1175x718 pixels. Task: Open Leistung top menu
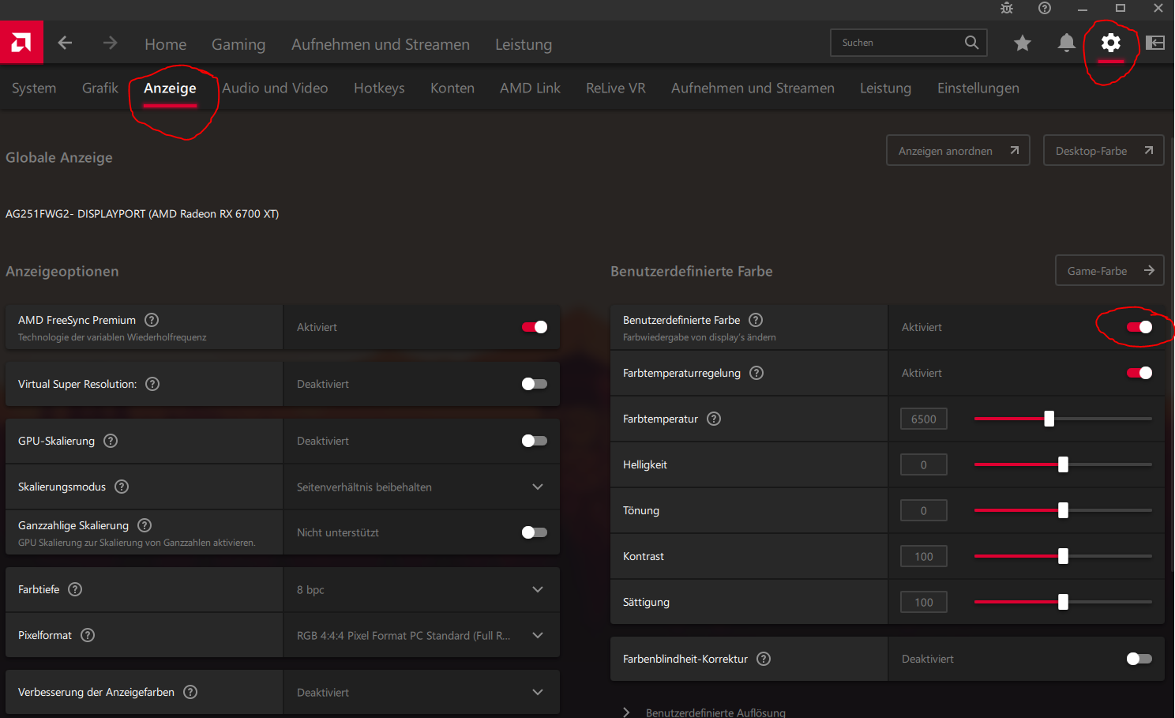(x=524, y=44)
